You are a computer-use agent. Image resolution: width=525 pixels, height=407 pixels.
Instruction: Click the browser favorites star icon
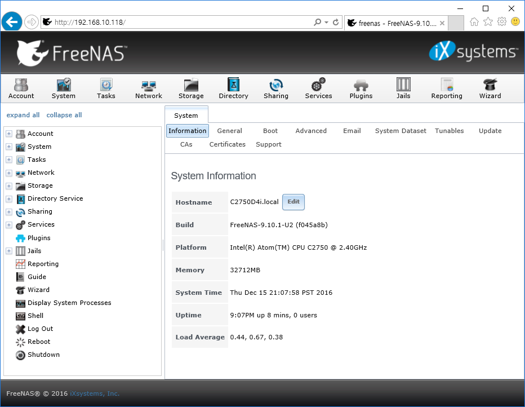click(488, 22)
